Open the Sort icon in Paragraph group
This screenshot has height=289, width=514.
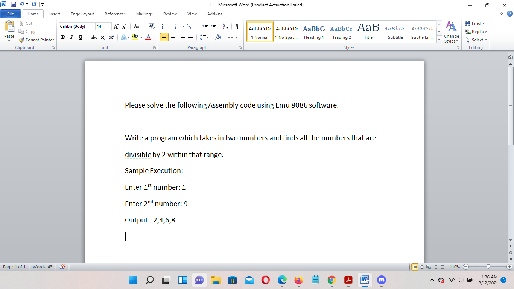click(x=226, y=26)
